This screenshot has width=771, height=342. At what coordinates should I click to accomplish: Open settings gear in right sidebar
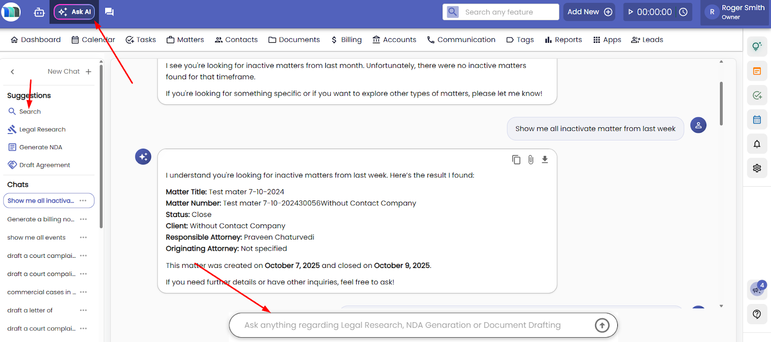(757, 168)
